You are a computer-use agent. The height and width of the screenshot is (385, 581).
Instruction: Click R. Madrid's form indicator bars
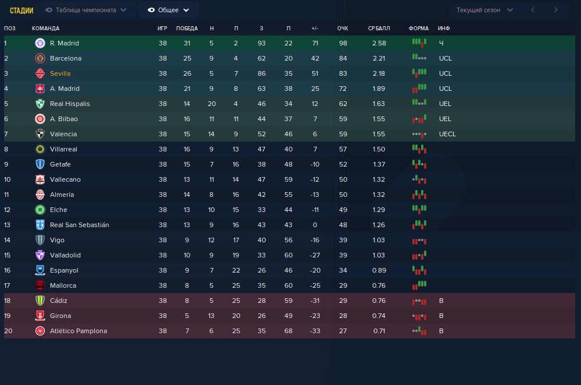tap(419, 43)
